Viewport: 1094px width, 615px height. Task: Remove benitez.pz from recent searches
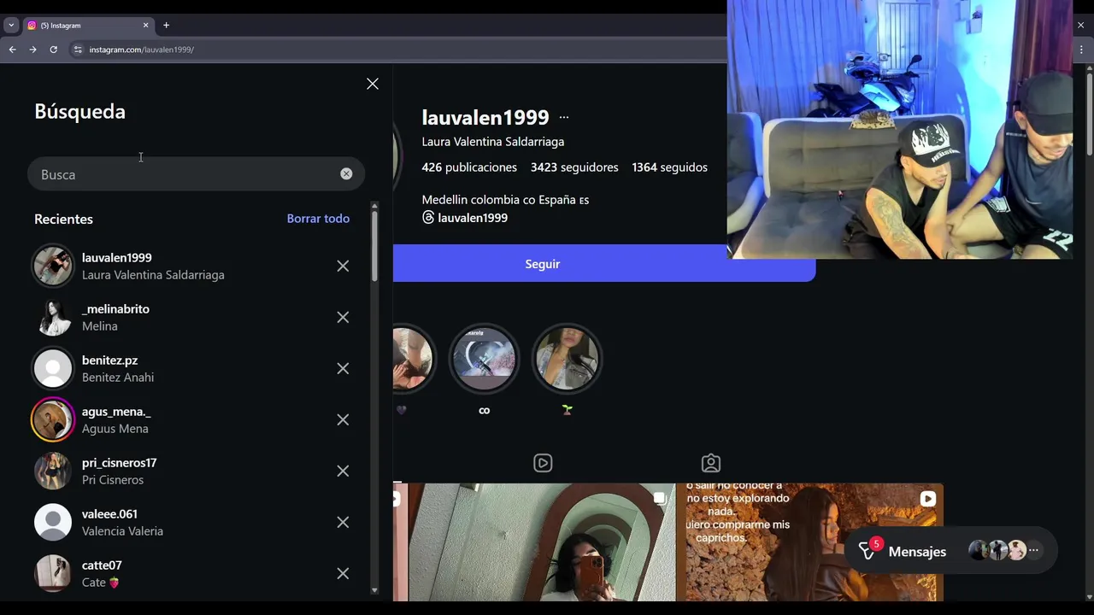[343, 369]
